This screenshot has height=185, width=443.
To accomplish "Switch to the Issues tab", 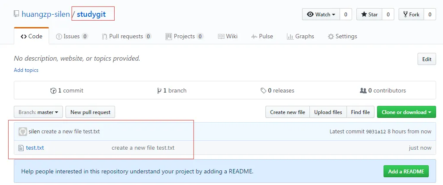I will click(72, 37).
